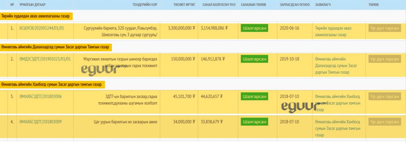
Task: Select group header Төрийн худалдан авах ажиллагааны газар
Action: point(36,16)
